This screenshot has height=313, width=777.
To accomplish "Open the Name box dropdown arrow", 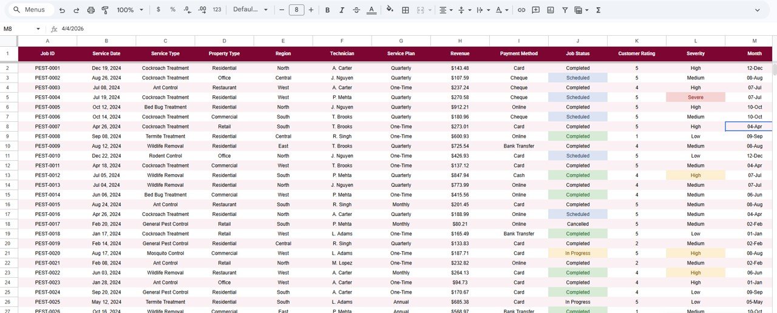I will pos(38,29).
